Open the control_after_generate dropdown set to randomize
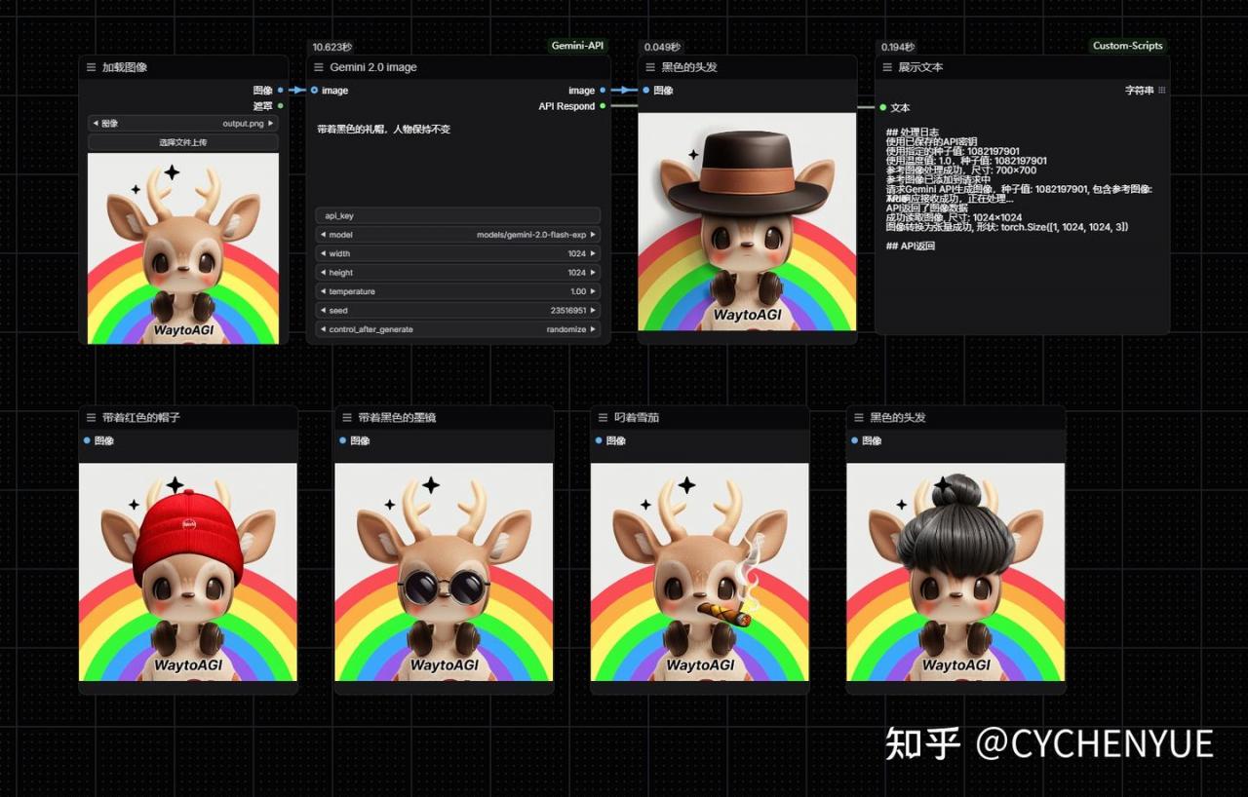The width and height of the screenshot is (1248, 797). coord(458,329)
